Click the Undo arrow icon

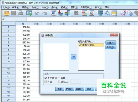coord(38,13)
